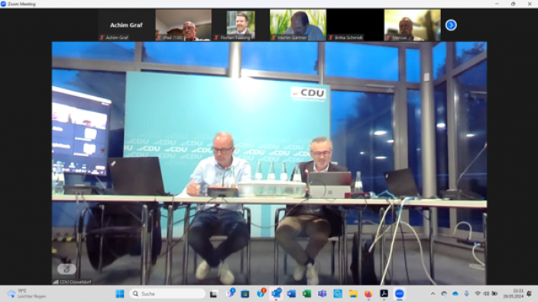The height and width of the screenshot is (302, 538).
Task: Click the Suche search box in taskbar
Action: point(167,294)
